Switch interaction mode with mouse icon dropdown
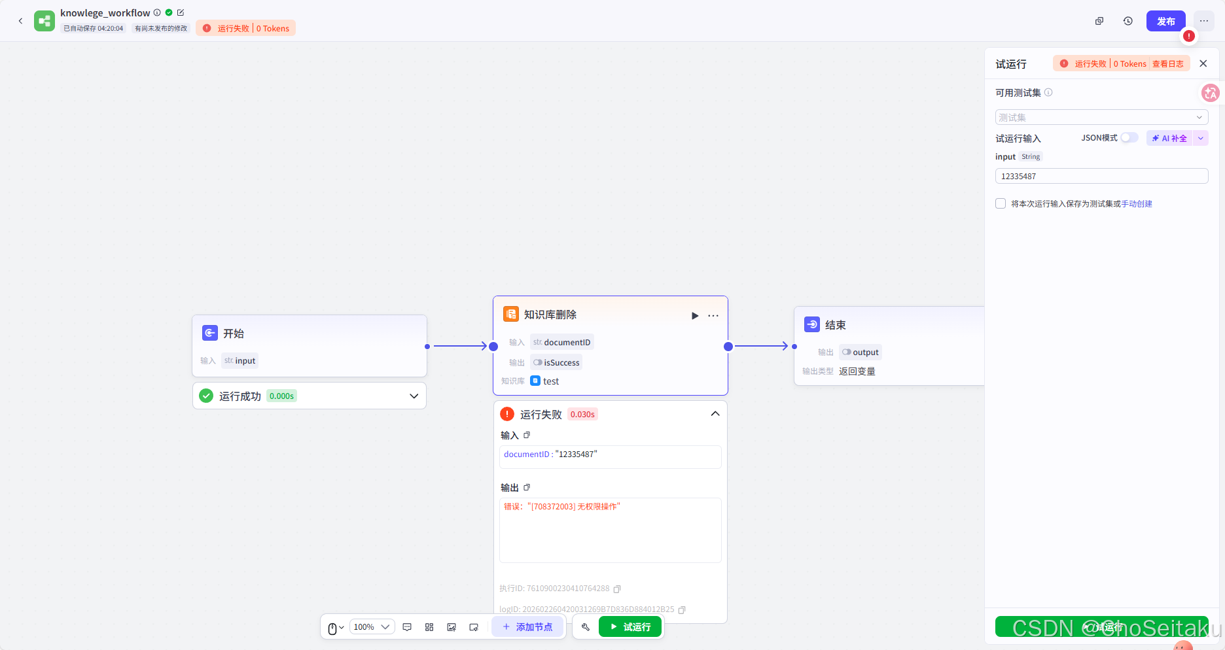 [336, 627]
